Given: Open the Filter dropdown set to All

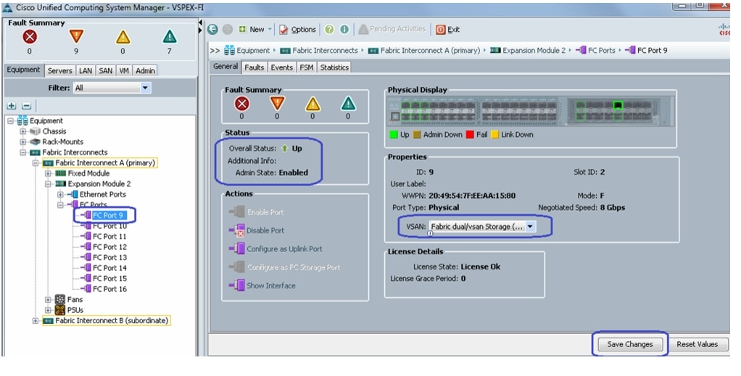Looking at the screenshot, I should click(112, 88).
